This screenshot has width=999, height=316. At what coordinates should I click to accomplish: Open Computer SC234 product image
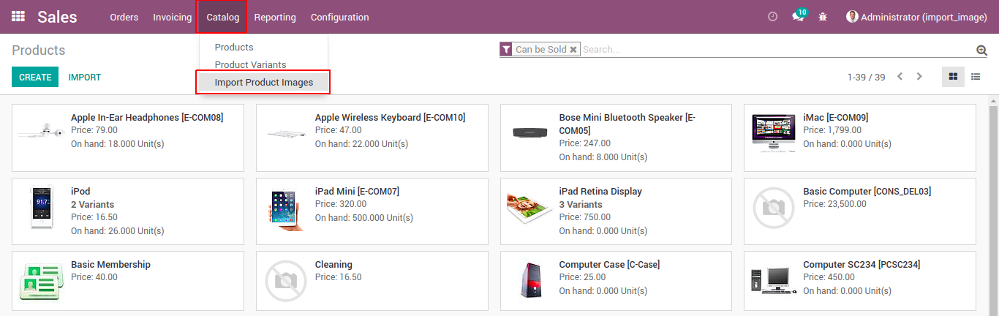(774, 281)
